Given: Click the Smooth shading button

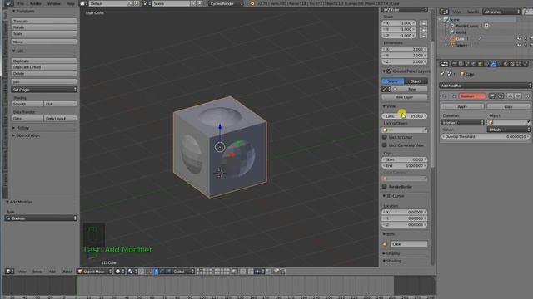Looking at the screenshot, I should point(27,104).
